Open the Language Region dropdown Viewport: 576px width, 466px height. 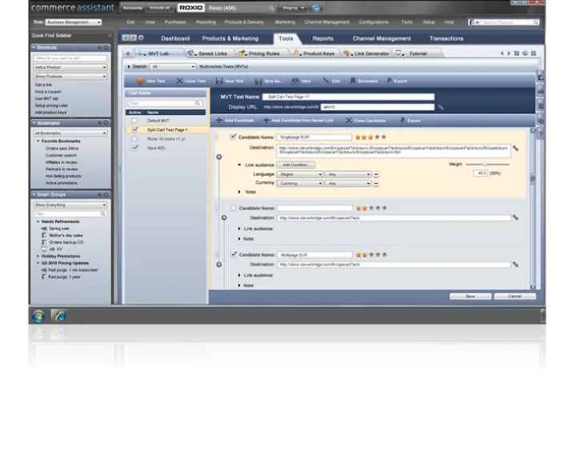[299, 174]
